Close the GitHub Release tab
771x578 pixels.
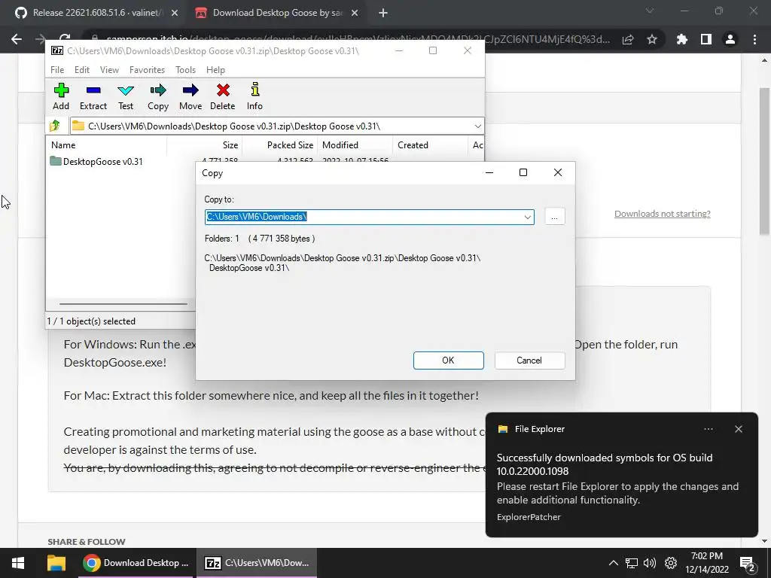(x=175, y=14)
